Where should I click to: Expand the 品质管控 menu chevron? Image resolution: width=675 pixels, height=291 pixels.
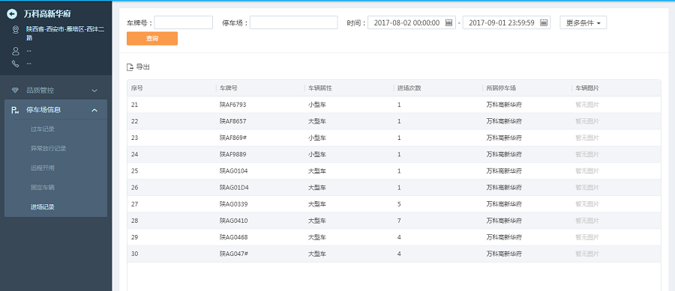(x=94, y=91)
